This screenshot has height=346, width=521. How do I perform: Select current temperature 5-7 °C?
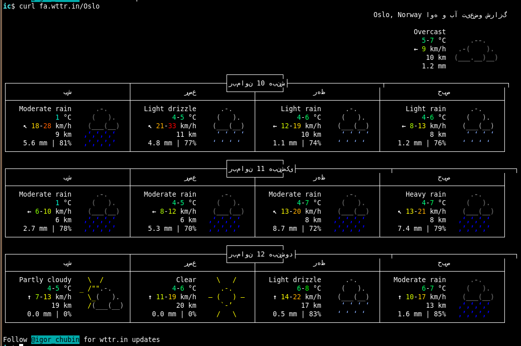pyautogui.click(x=433, y=40)
